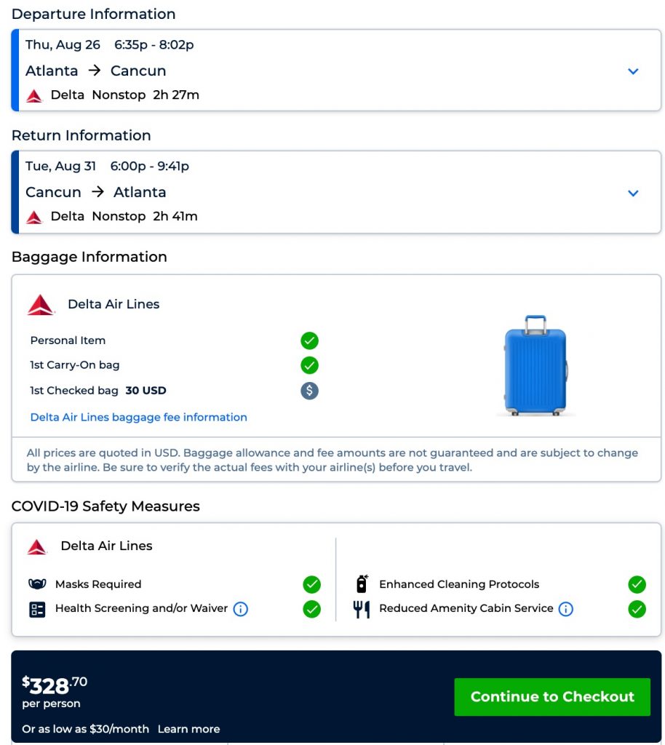
Task: Click the Enhanced Cleaning Protocols green checkmark
Action: pyautogui.click(x=637, y=584)
